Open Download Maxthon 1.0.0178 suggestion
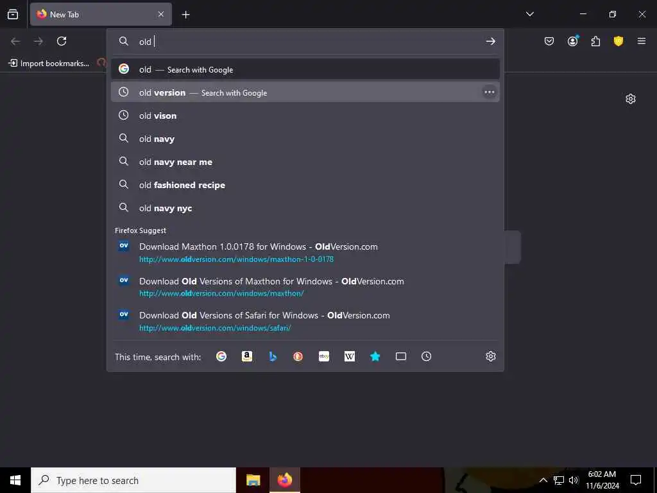The image size is (657, 493). tap(305, 252)
